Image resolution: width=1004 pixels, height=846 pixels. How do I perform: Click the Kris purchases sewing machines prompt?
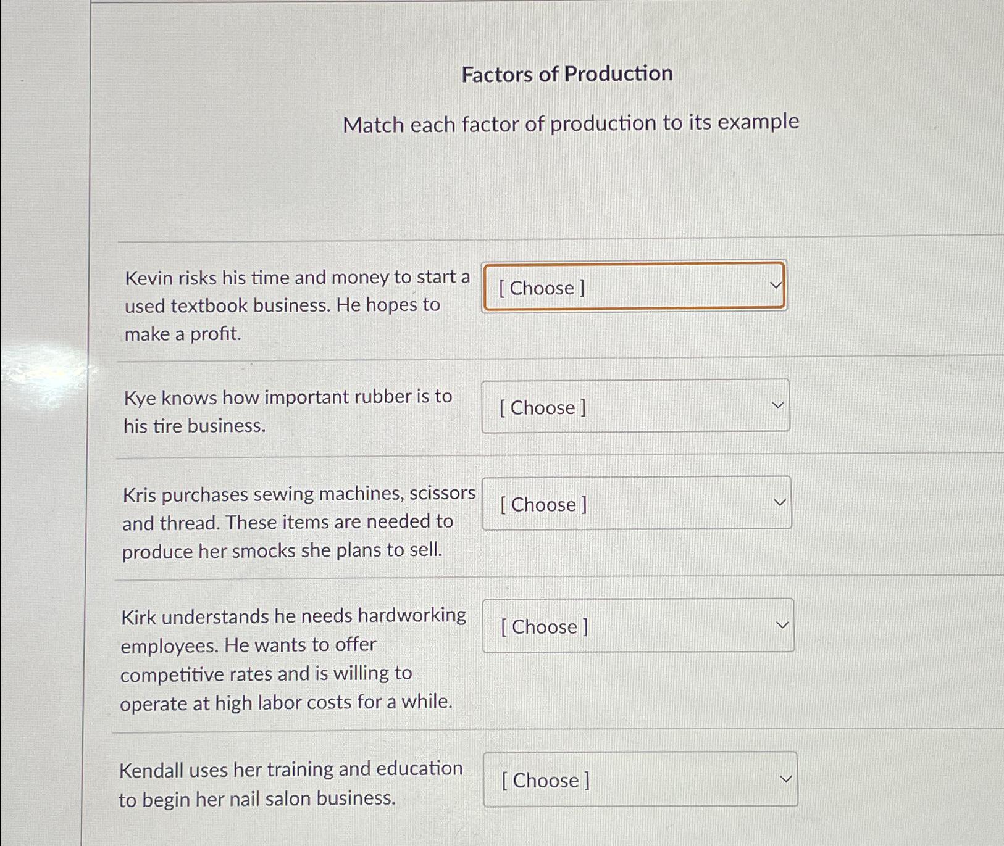point(298,522)
